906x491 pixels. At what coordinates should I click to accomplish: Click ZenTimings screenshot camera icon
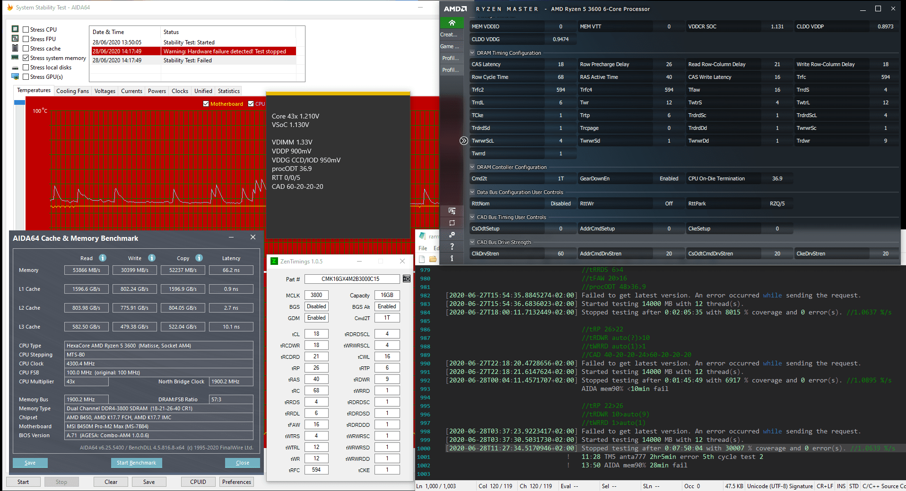click(406, 279)
